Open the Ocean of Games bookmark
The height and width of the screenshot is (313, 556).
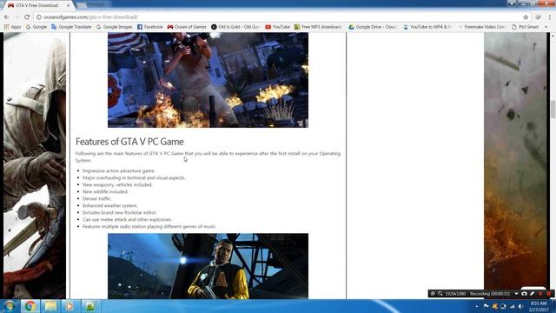click(x=187, y=27)
